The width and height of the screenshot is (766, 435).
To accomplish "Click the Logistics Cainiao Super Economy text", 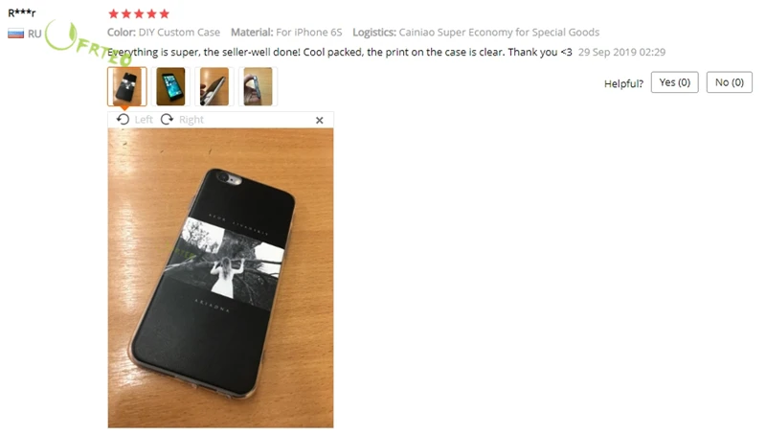I will [476, 33].
